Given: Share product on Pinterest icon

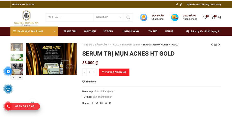Looking at the screenshot, I should click(101, 103).
